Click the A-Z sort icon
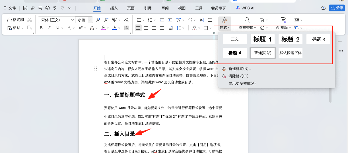The height and width of the screenshot is (153, 348). click(x=202, y=20)
